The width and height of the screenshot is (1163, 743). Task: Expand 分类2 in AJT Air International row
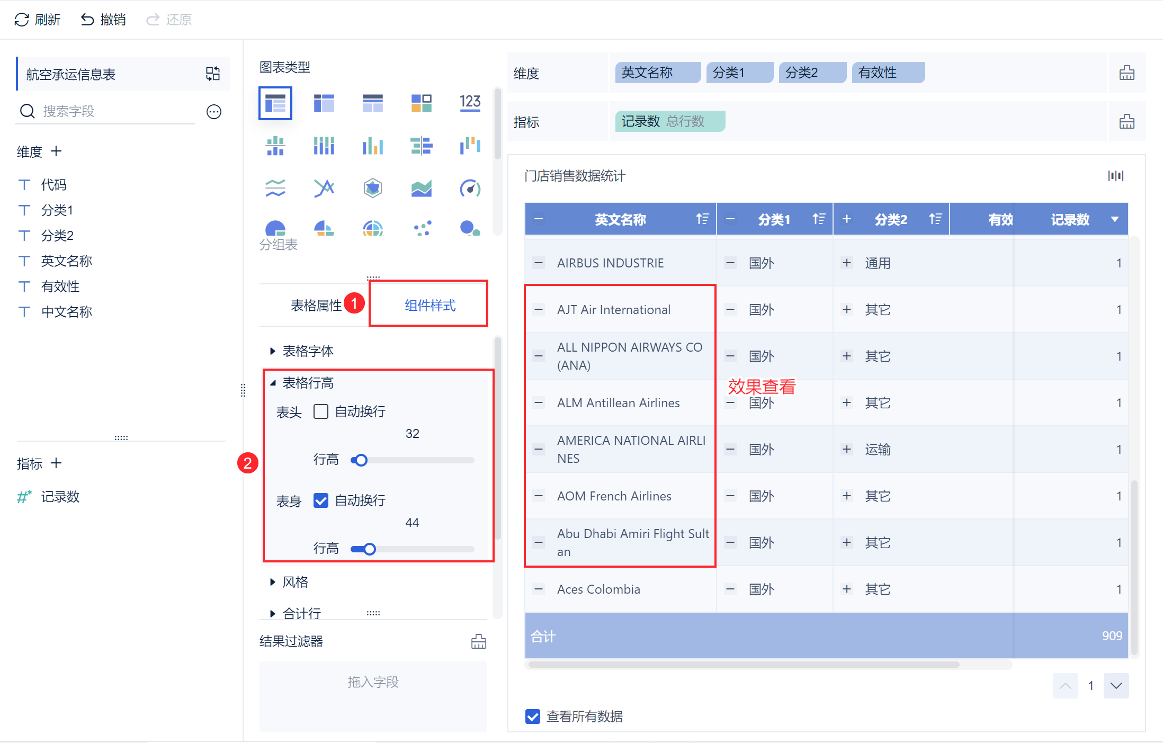click(x=847, y=309)
